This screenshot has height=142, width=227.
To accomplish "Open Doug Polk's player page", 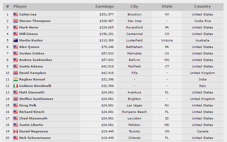I will tap(28, 105).
